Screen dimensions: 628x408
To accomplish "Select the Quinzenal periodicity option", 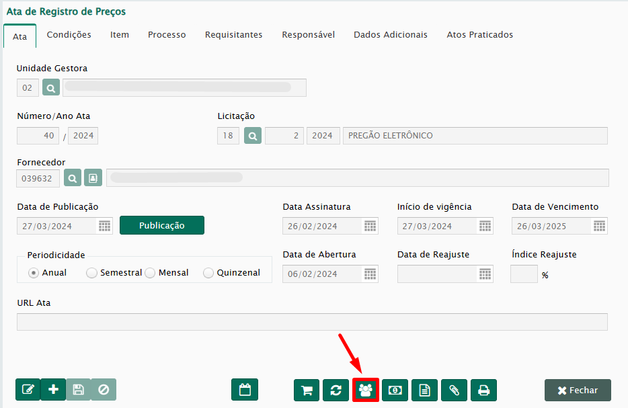I will coord(208,273).
